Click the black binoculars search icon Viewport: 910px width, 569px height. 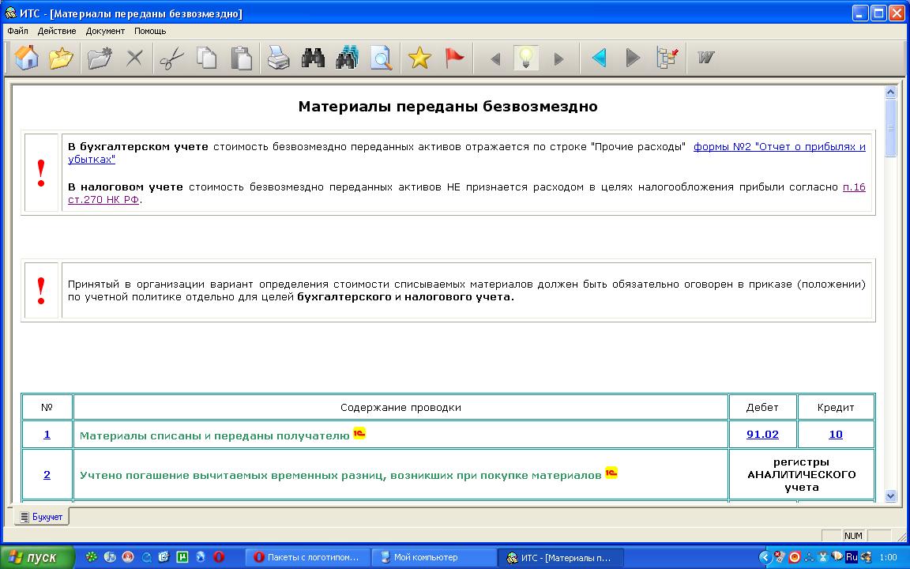click(x=314, y=58)
